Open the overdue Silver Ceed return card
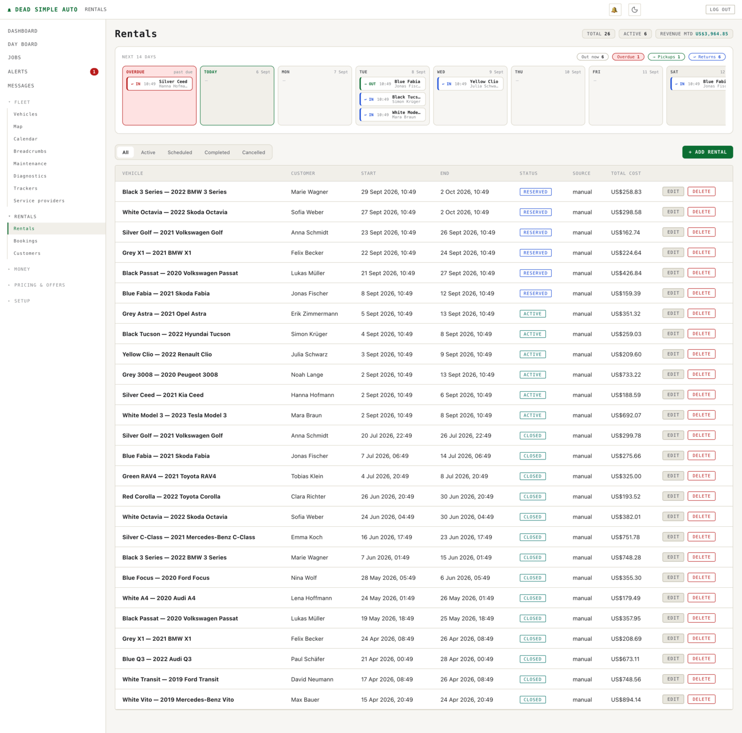Viewport: 742px width, 733px height. [x=160, y=84]
